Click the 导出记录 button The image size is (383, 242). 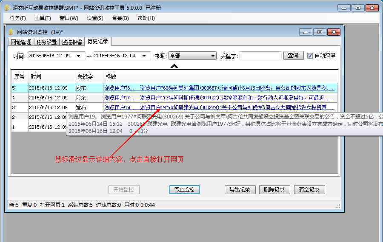[240, 190]
